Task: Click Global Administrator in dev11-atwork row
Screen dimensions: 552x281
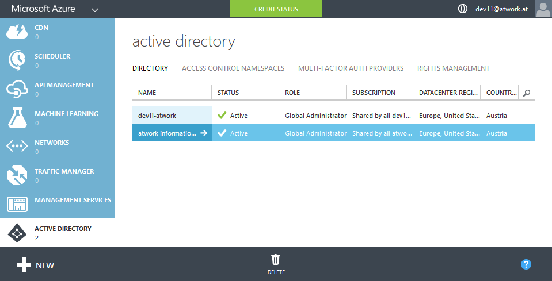Action: 316,116
